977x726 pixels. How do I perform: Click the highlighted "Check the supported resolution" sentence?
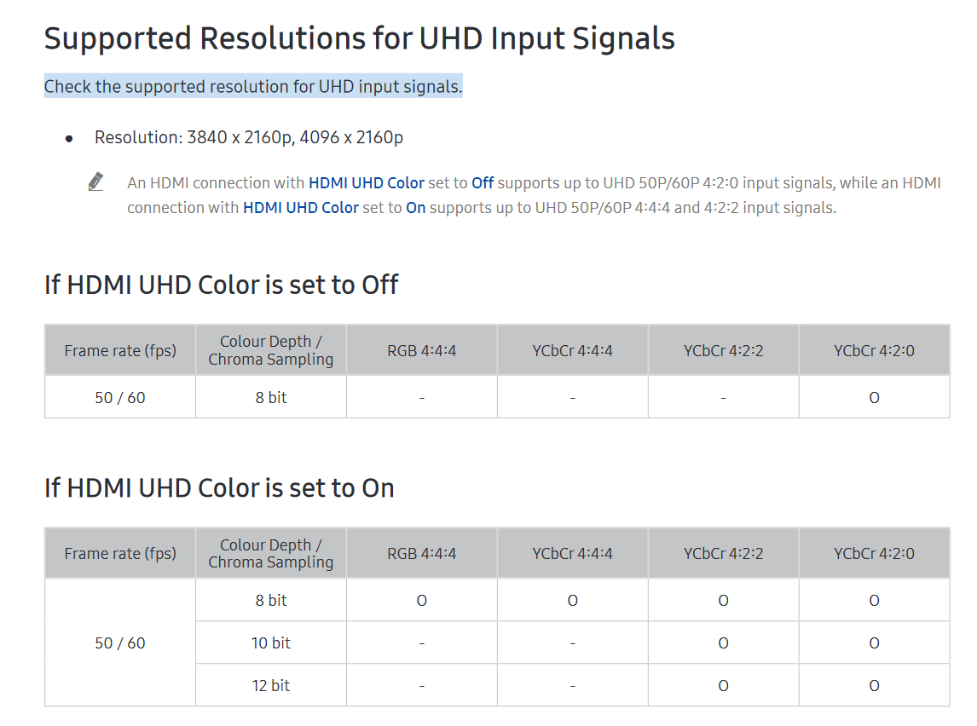click(x=253, y=86)
